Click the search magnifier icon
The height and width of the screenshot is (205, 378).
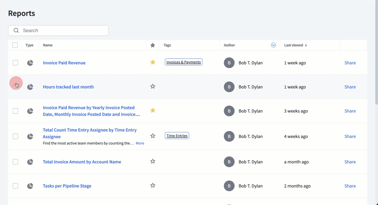pyautogui.click(x=16, y=31)
